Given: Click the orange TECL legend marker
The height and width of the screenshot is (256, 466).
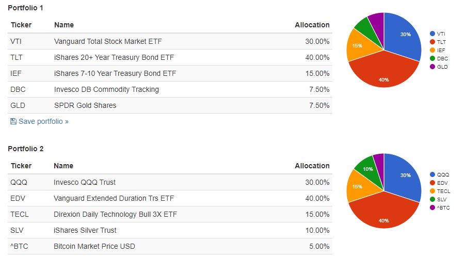Looking at the screenshot, I should [432, 191].
